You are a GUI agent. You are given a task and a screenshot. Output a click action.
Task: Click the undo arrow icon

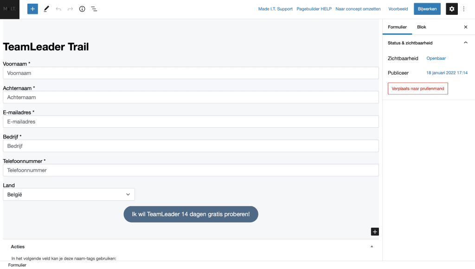point(58,9)
